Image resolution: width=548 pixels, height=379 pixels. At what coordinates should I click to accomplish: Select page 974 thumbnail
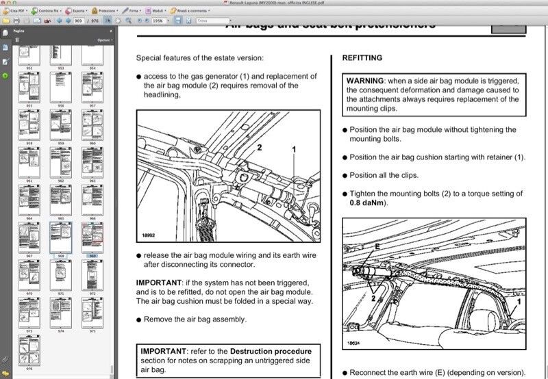point(61,313)
